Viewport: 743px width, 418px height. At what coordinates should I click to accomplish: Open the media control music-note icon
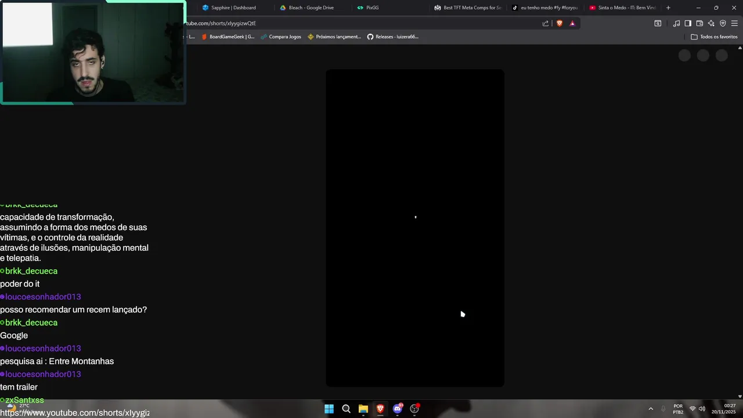[676, 23]
